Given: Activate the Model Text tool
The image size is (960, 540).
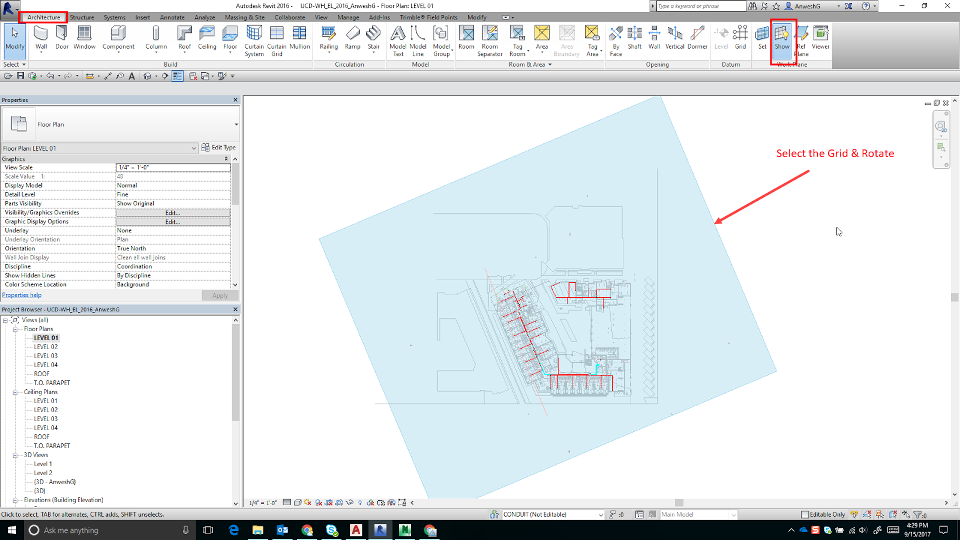Looking at the screenshot, I should (x=398, y=38).
